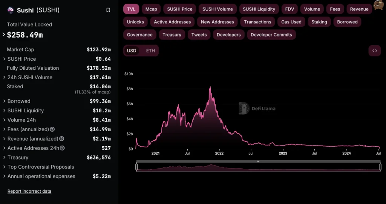Click the left handle of chart range slider
This screenshot has width=386, height=204.
click(136, 167)
